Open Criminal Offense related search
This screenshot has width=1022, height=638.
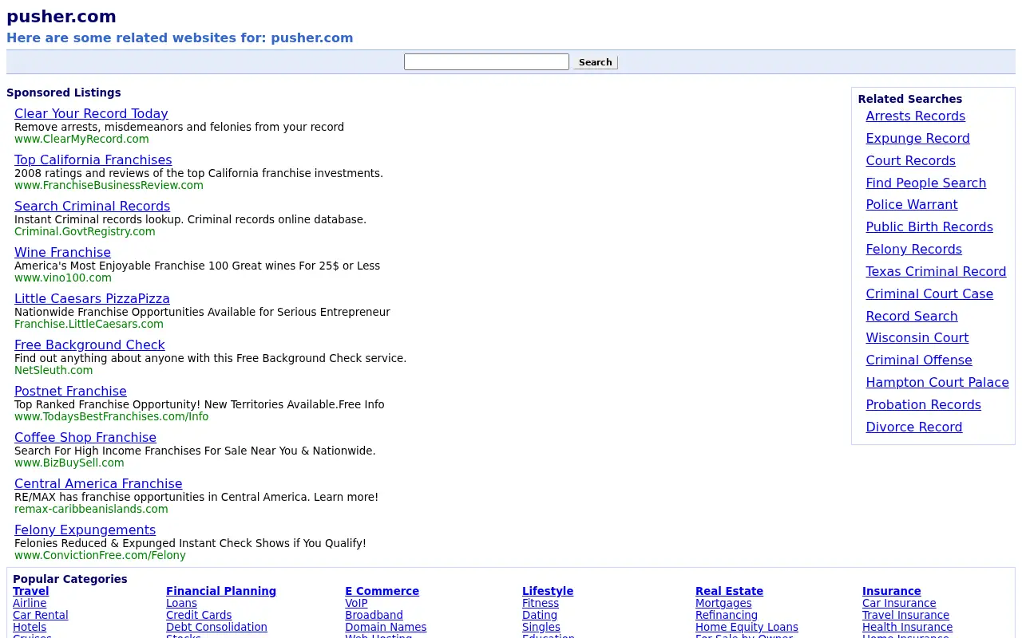tap(919, 360)
